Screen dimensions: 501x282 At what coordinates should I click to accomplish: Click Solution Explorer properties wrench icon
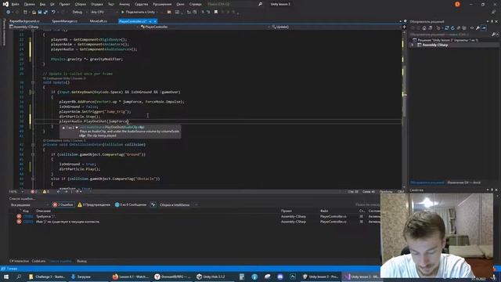tap(478, 28)
